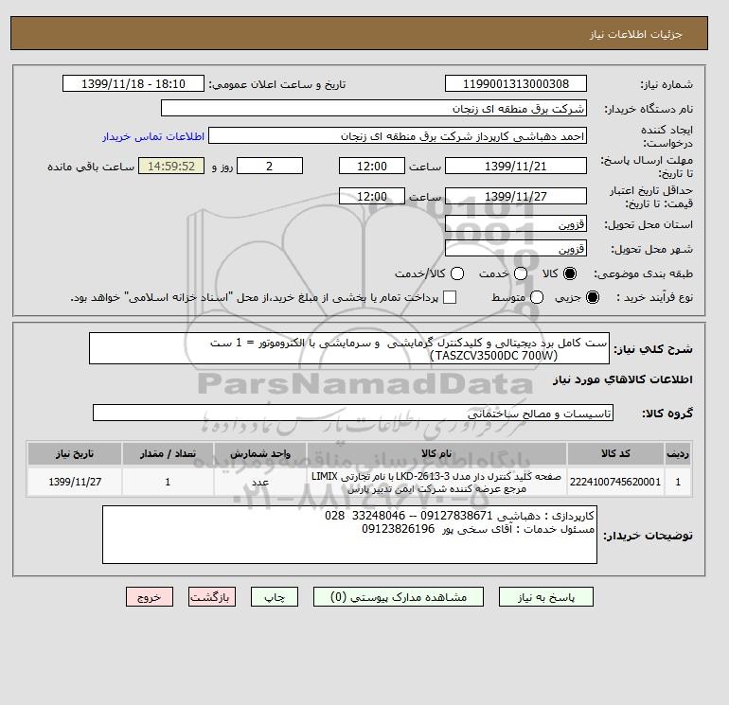Click the general need description text box
729x705 pixels.
pos(349,348)
